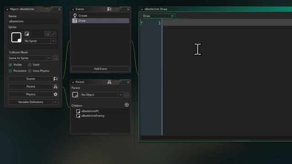Edit the object Name field oBattleUnit
Image resolution: width=292 pixels, height=164 pixels.
(x=33, y=21)
